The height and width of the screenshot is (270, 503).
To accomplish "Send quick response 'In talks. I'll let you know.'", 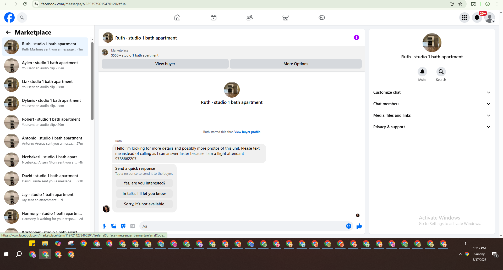I will [145, 194].
